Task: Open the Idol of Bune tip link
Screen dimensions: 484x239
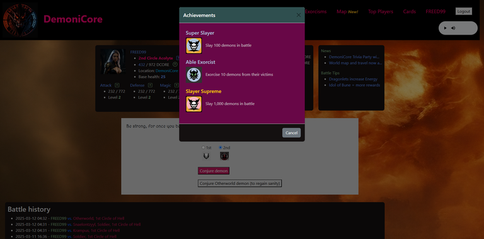Action: pos(354,85)
